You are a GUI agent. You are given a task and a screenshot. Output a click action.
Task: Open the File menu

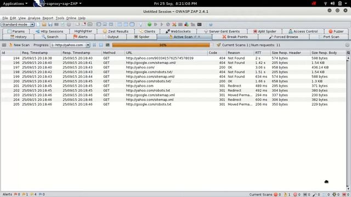(x=5, y=18)
